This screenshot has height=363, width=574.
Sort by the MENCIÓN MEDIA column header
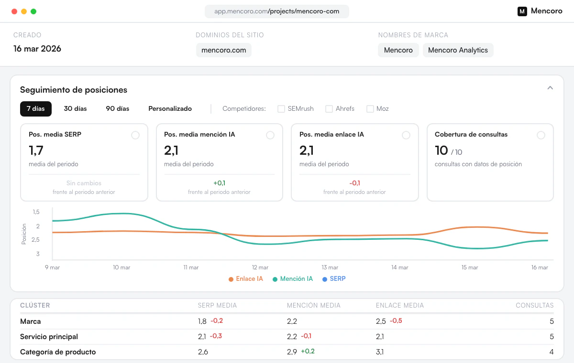tap(314, 306)
